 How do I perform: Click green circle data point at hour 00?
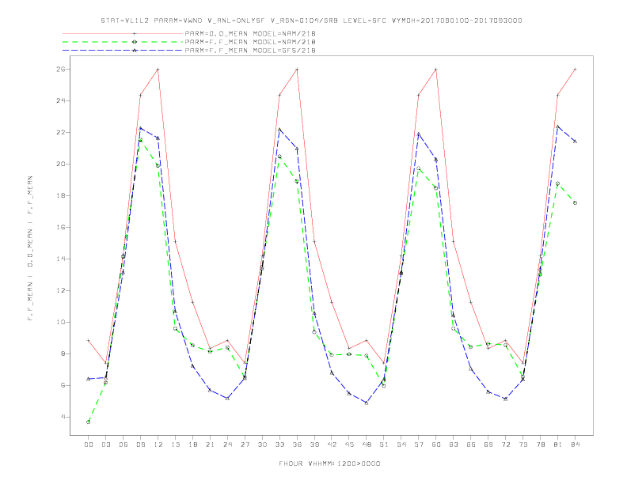[x=89, y=422]
